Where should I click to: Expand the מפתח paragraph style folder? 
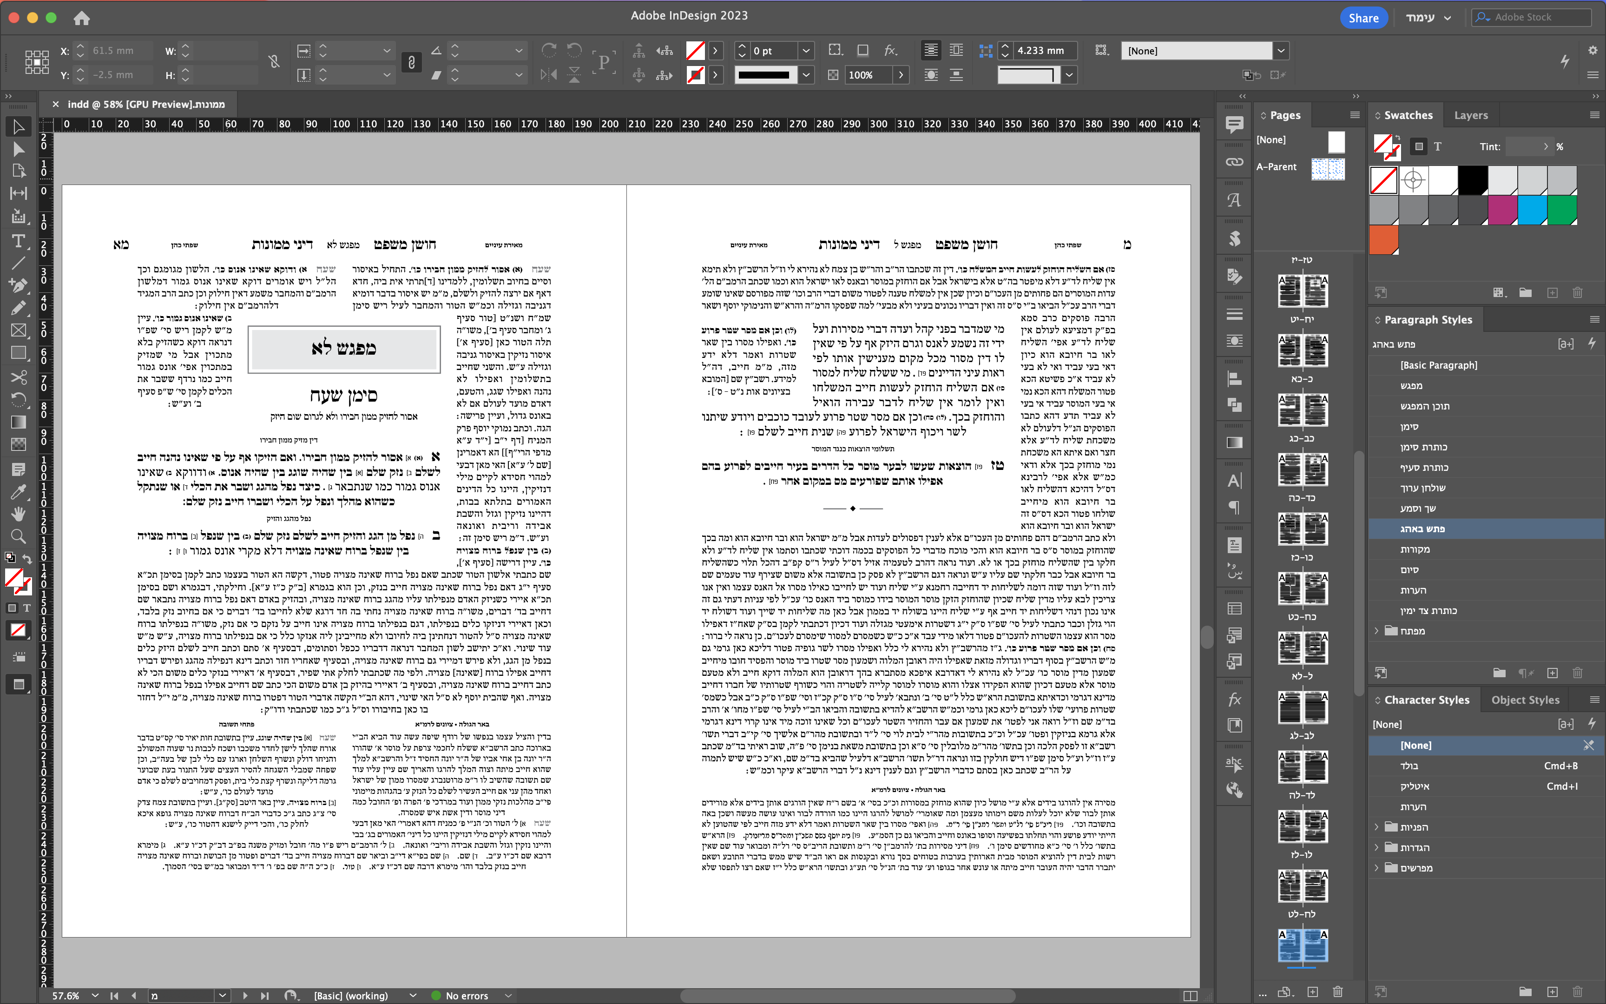1376,631
